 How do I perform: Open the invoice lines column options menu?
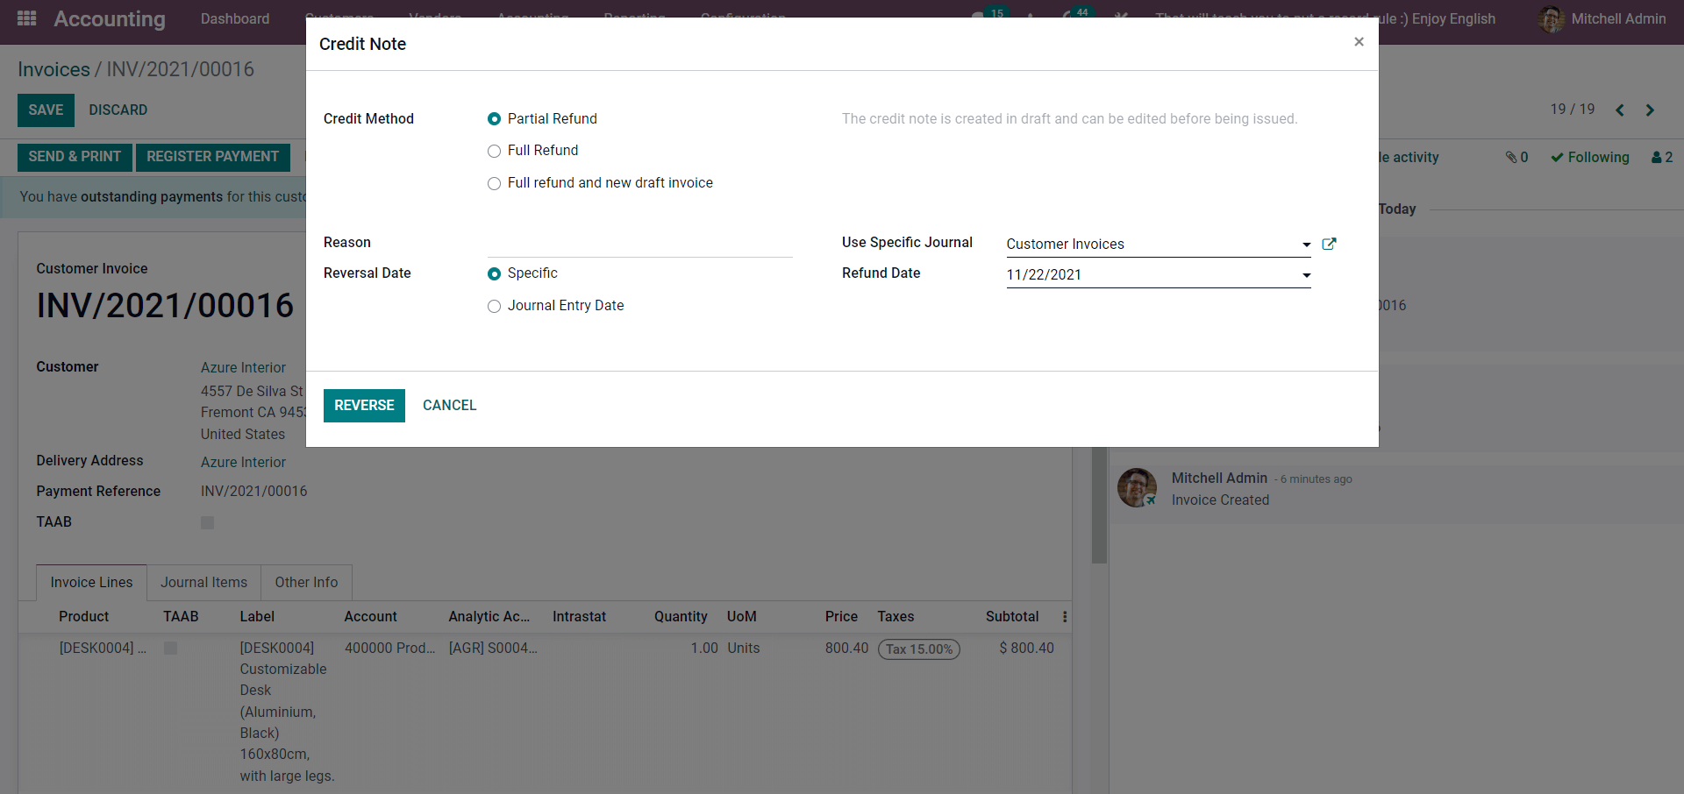(1065, 617)
